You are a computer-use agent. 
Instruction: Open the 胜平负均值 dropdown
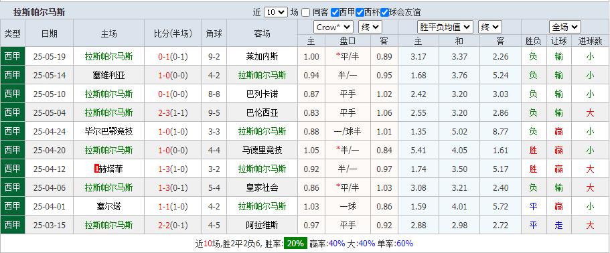445,27
